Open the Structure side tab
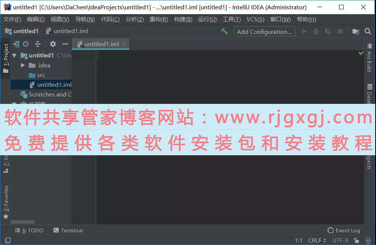 6,164
